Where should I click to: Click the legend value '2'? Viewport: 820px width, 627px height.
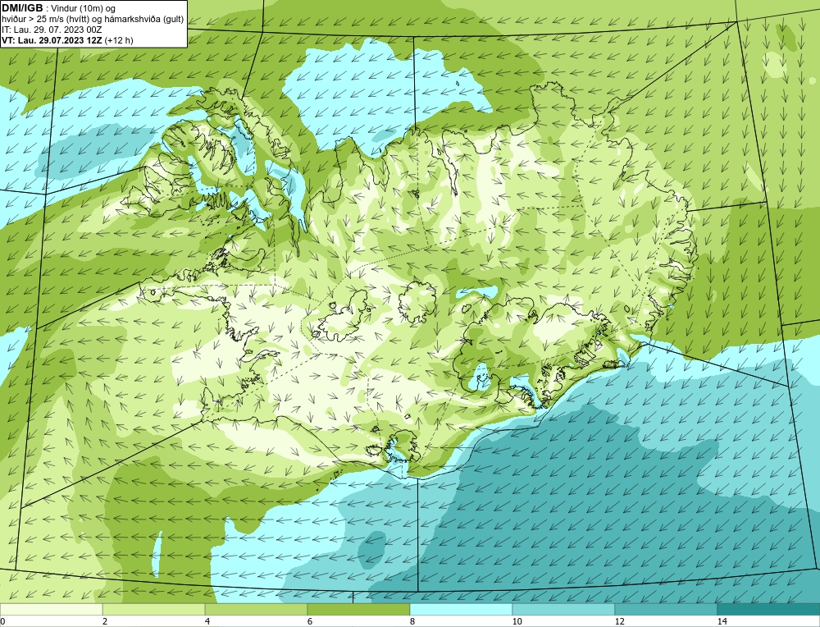[x=105, y=621]
